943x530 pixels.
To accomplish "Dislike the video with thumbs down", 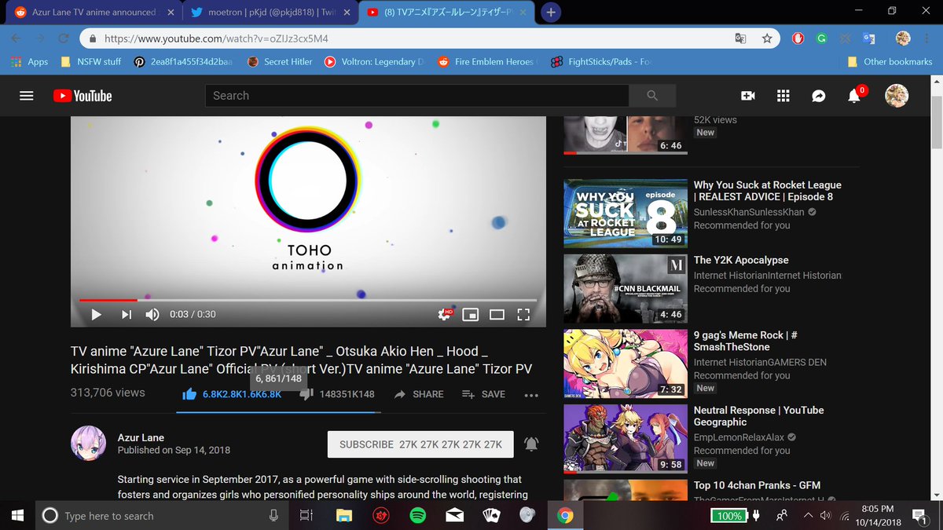I will [306, 394].
